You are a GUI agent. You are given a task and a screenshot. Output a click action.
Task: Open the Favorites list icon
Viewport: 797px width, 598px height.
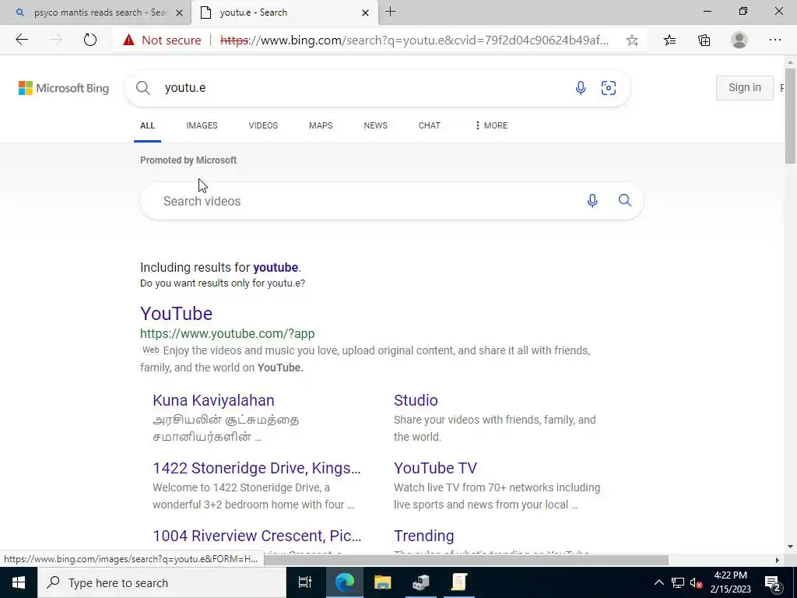pyautogui.click(x=670, y=40)
